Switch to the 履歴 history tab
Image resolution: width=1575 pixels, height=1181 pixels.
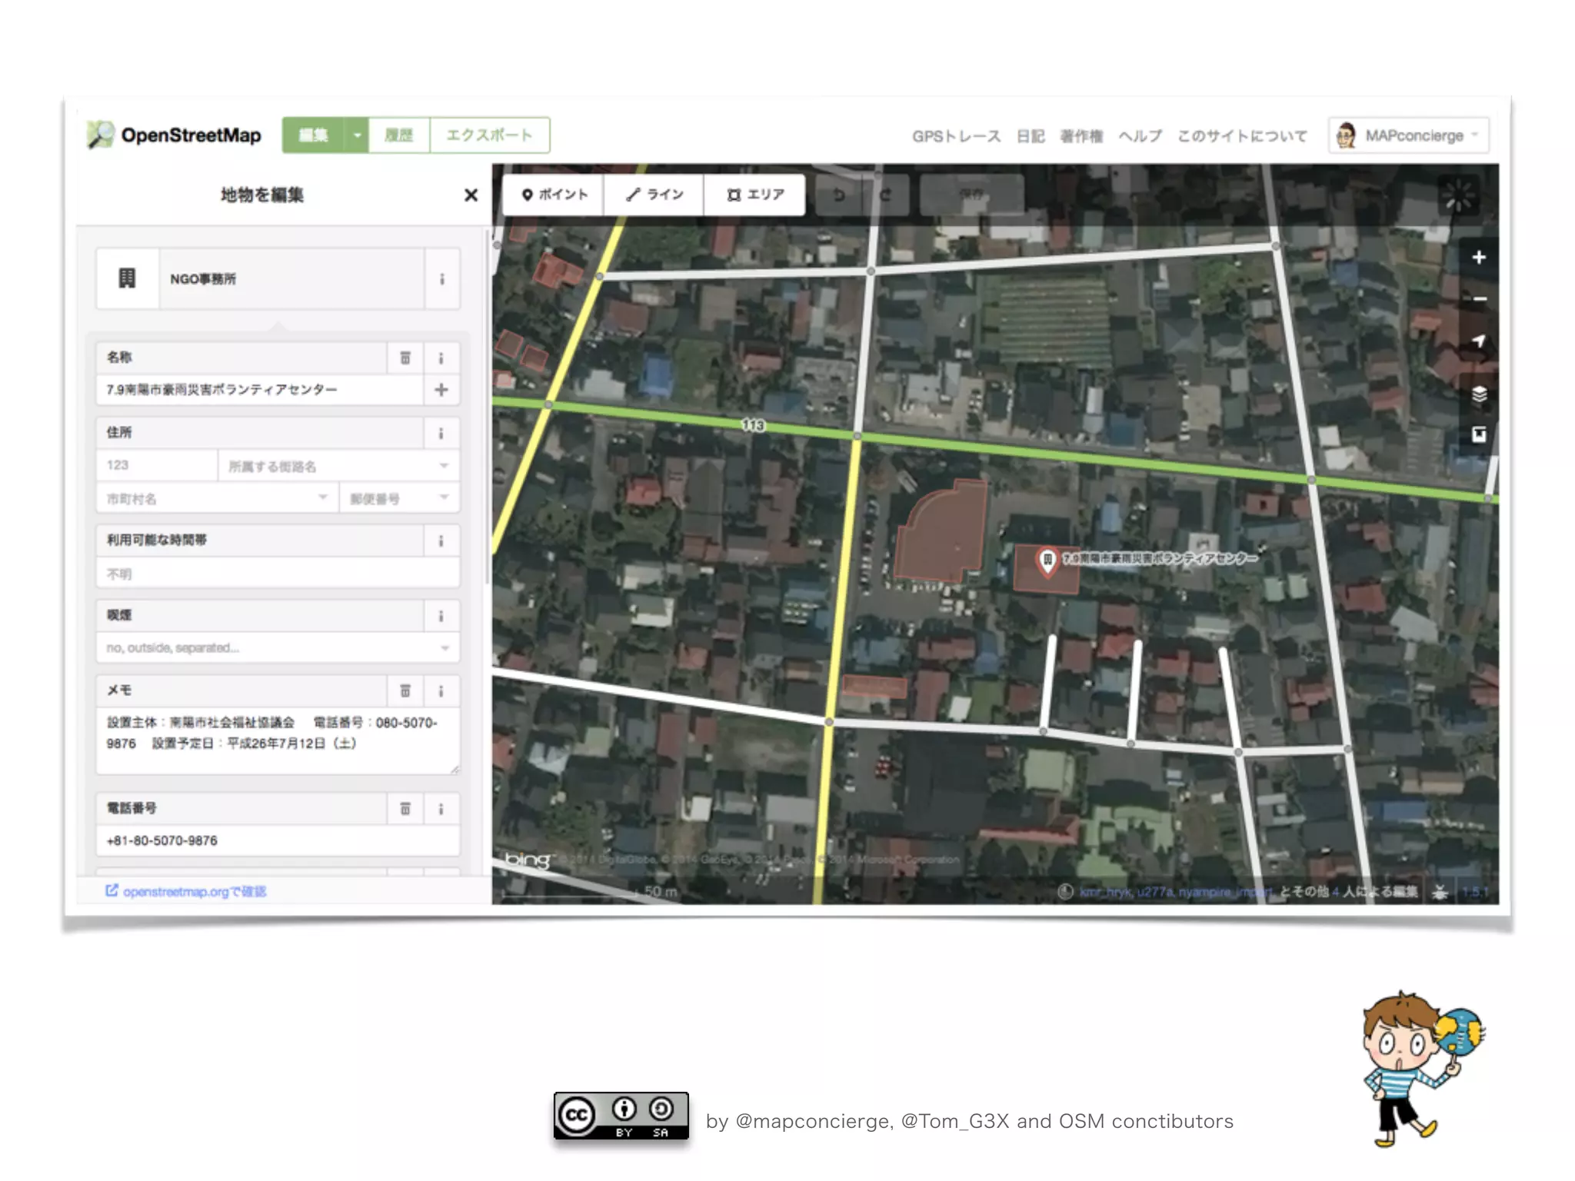[399, 135]
